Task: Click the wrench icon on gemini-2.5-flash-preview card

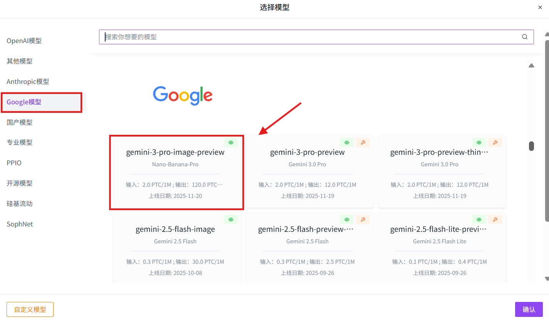Action: [363, 219]
